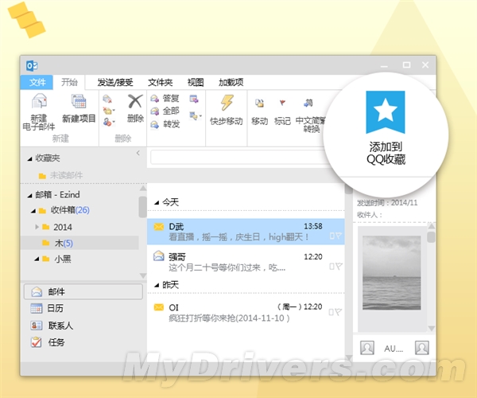The width and height of the screenshot is (477, 398).
Task: Click the meeting reply icon
Action: pyautogui.click(x=194, y=99)
